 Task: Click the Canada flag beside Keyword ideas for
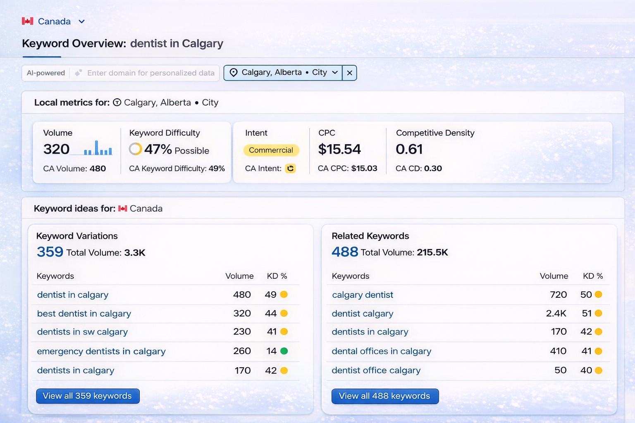[122, 209]
